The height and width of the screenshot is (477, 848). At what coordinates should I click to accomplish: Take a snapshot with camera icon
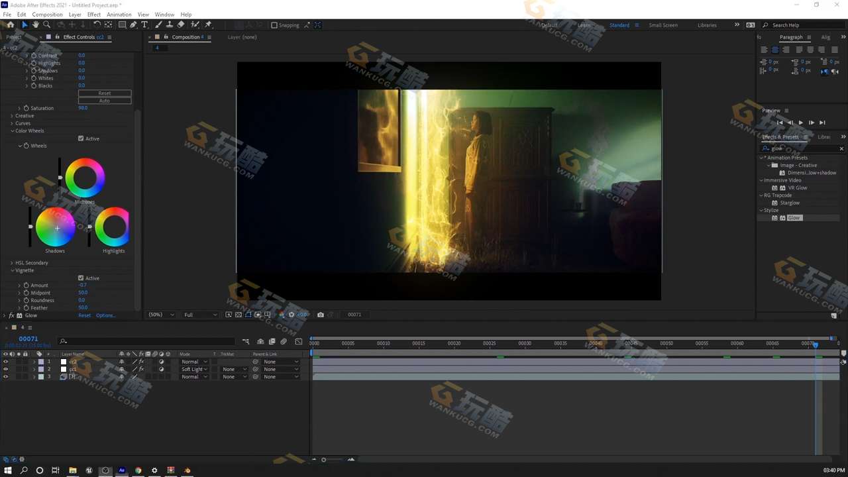click(321, 315)
